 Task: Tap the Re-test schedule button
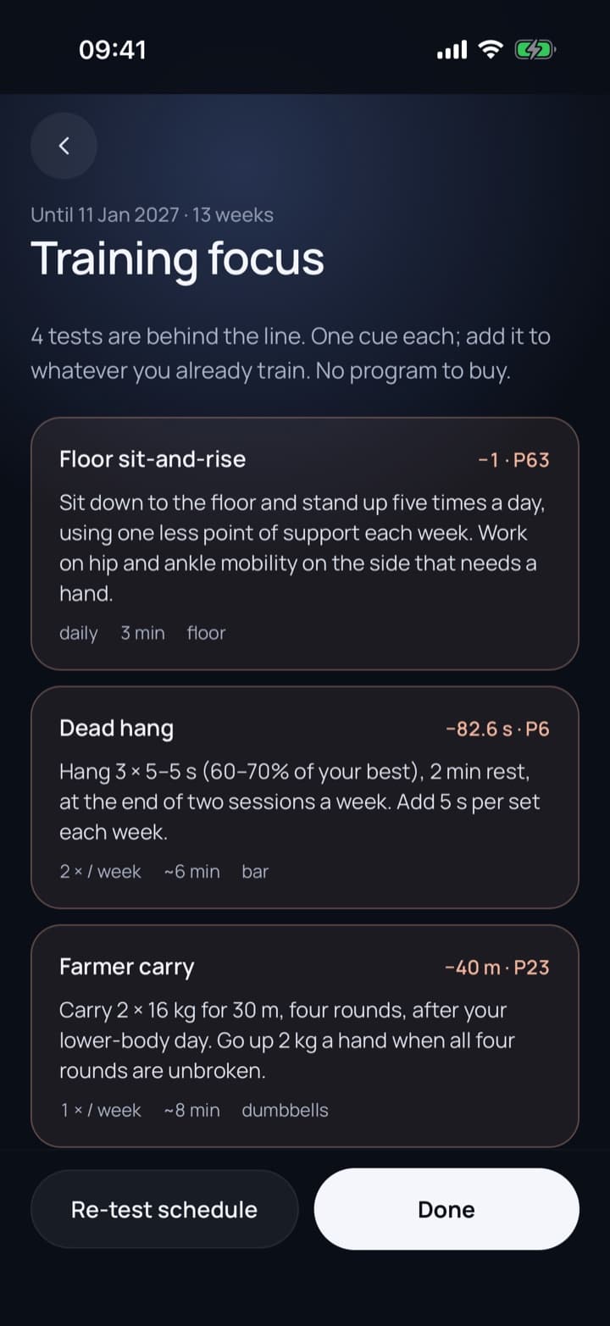(164, 1209)
